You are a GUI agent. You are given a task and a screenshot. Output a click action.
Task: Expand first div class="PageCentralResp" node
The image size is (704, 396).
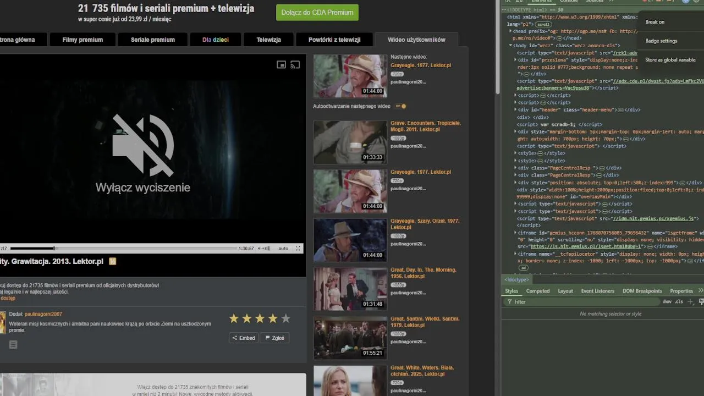(x=515, y=168)
